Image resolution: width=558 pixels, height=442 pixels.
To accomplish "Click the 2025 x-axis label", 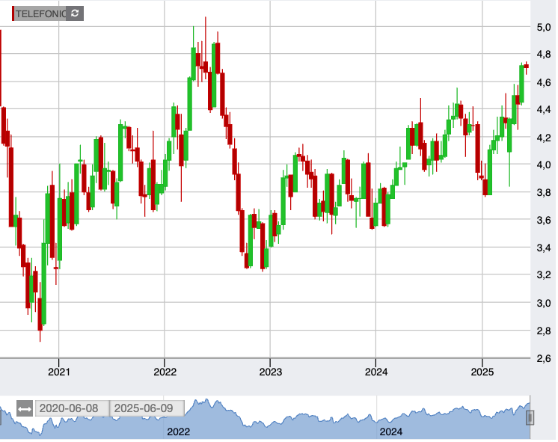I will click(x=482, y=372).
